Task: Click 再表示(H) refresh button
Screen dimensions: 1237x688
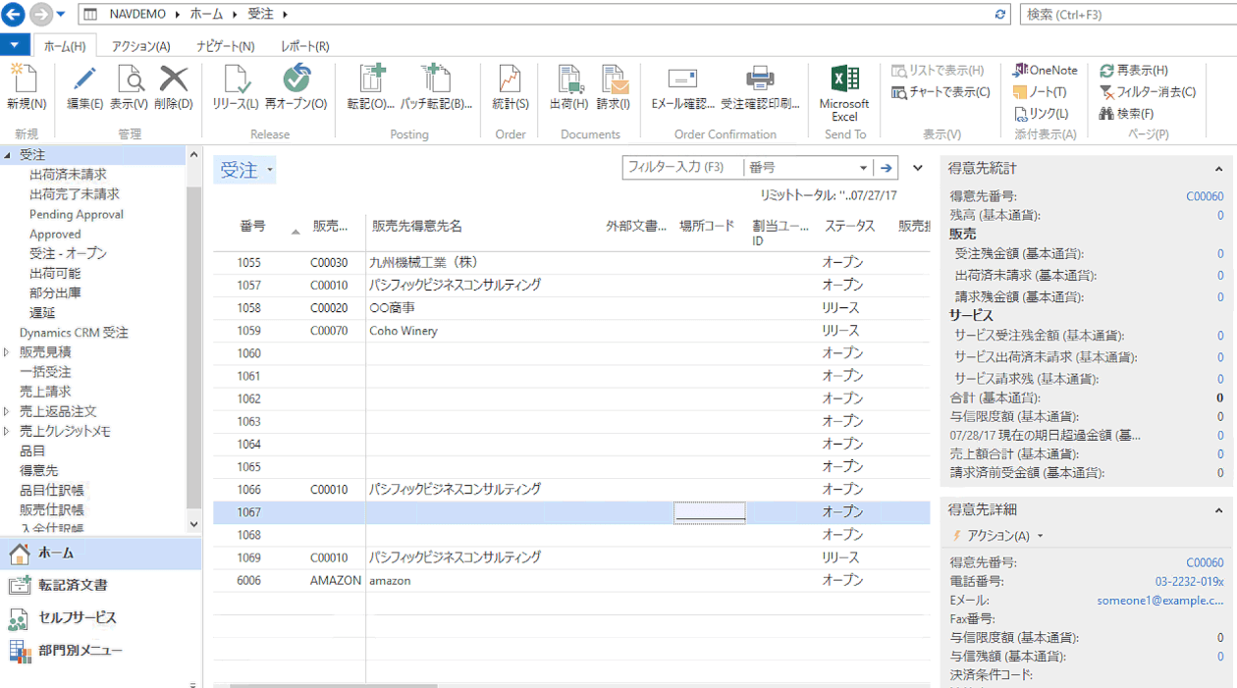Action: click(1134, 71)
